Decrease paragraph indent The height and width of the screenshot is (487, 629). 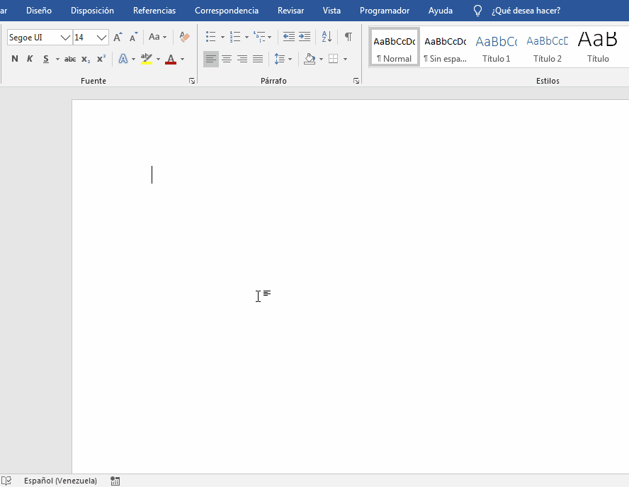(289, 37)
